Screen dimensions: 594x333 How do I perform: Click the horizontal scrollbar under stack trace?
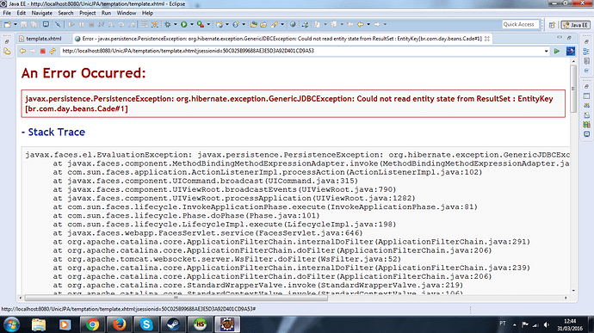point(176,298)
